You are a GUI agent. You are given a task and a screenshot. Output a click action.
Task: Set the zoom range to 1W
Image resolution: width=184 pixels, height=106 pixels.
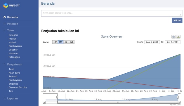(55, 42)
